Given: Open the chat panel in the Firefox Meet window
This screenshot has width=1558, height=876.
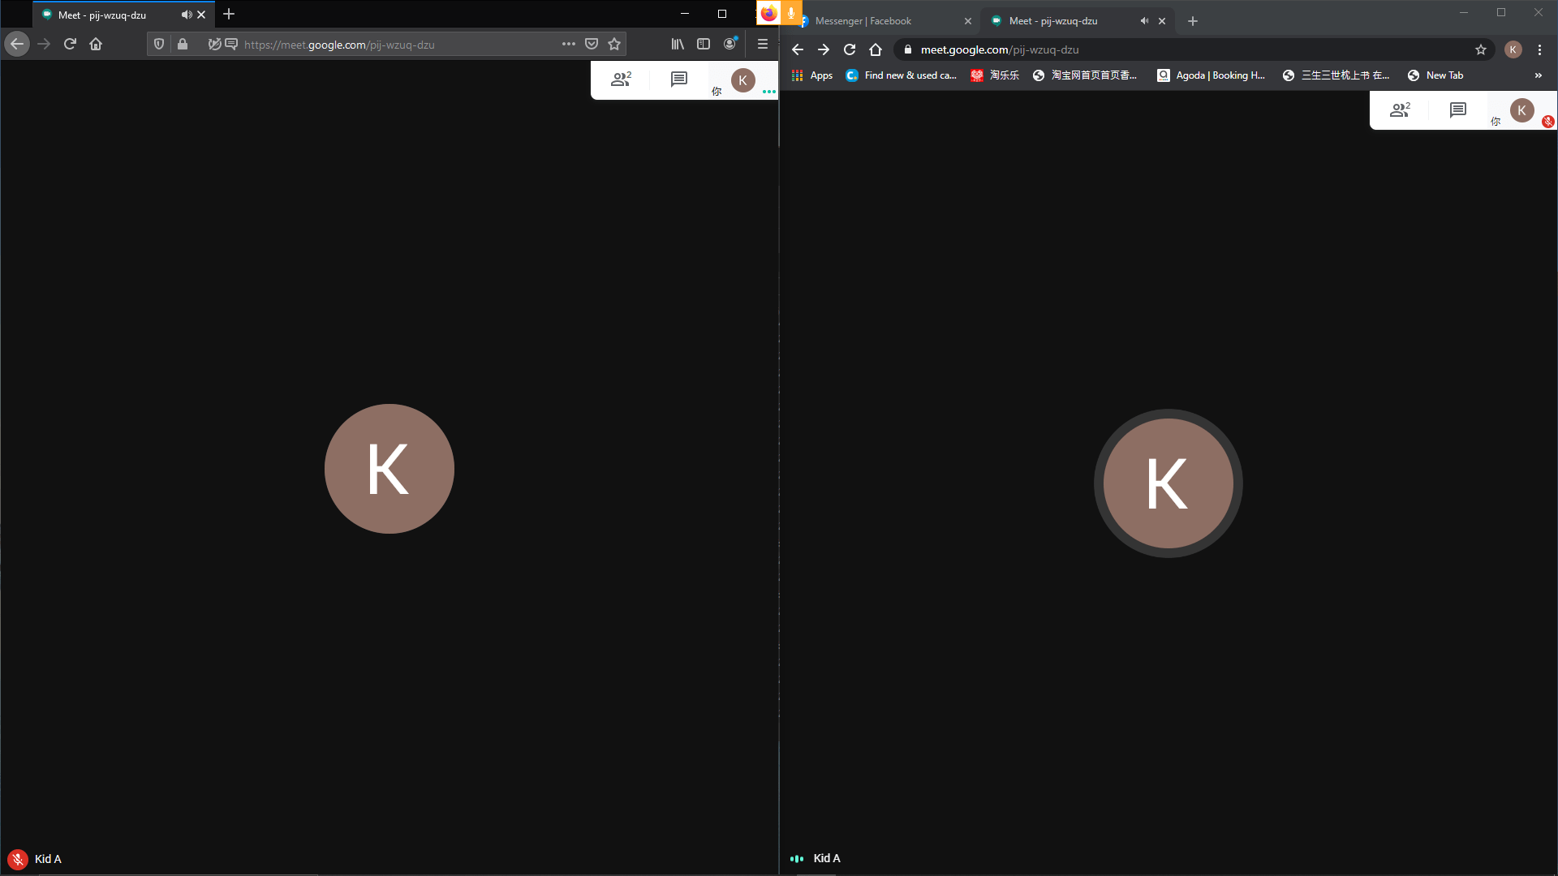Looking at the screenshot, I should pos(679,79).
